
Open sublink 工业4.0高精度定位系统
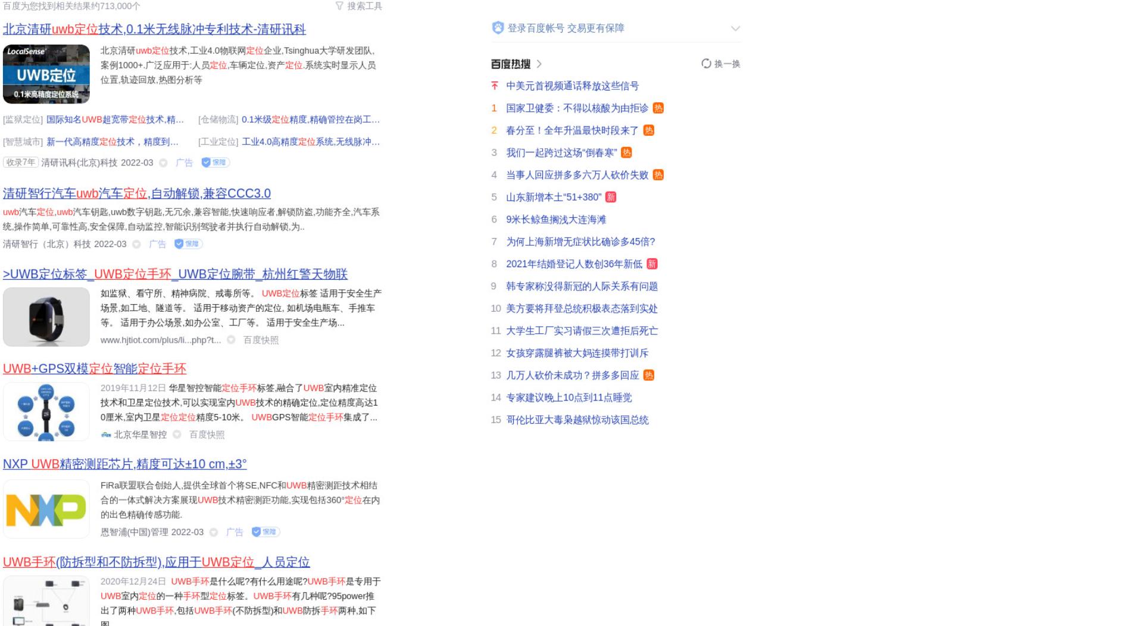pos(311,142)
